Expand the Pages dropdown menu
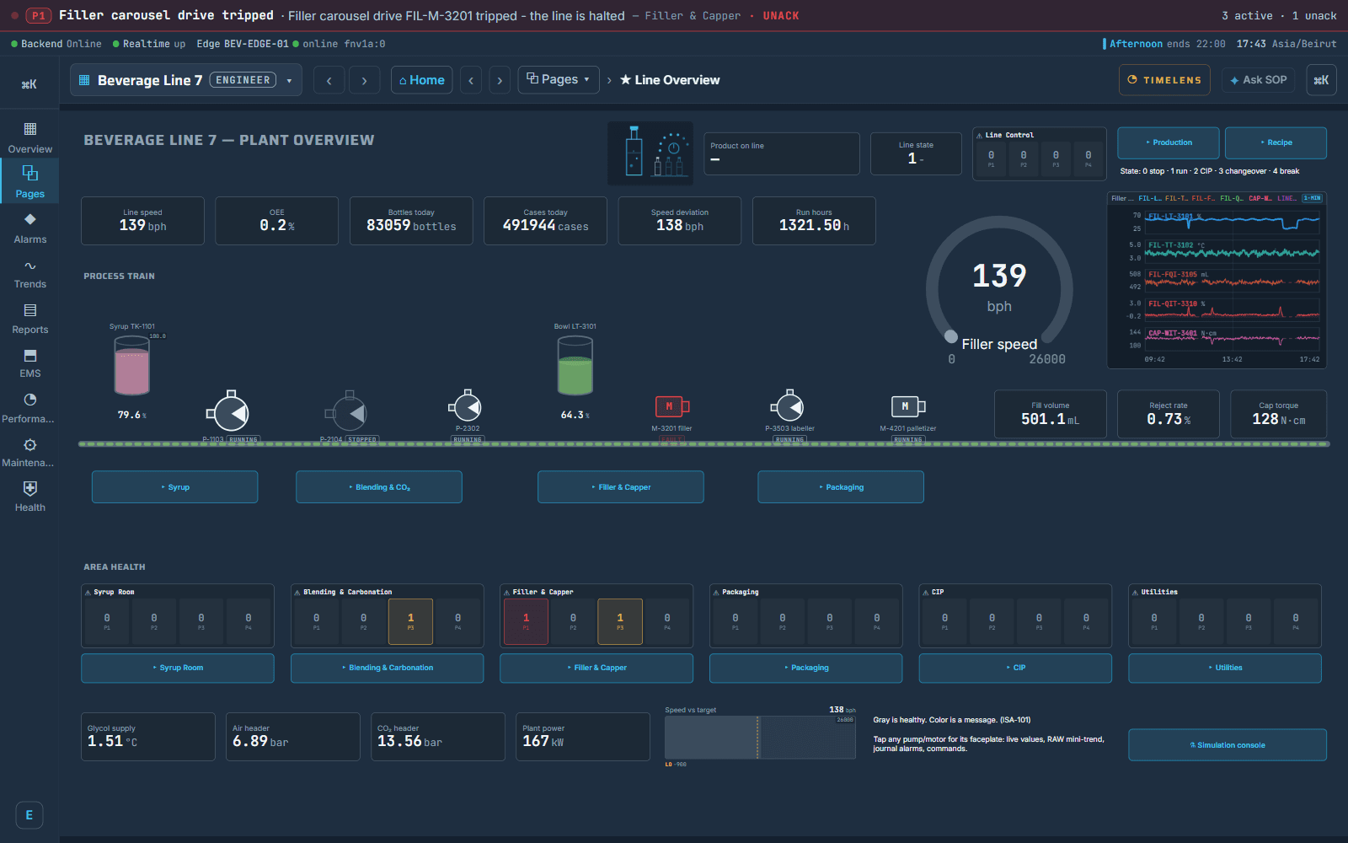This screenshot has height=843, width=1348. pyautogui.click(x=559, y=79)
